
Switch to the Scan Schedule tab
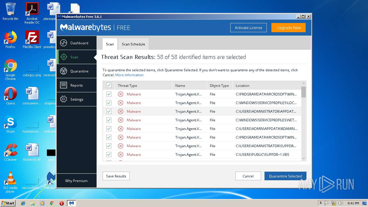133,44
